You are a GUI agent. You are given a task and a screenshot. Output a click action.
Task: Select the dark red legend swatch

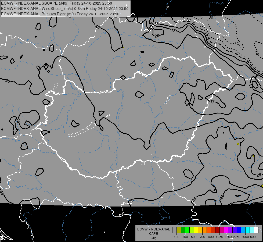[217, 230]
